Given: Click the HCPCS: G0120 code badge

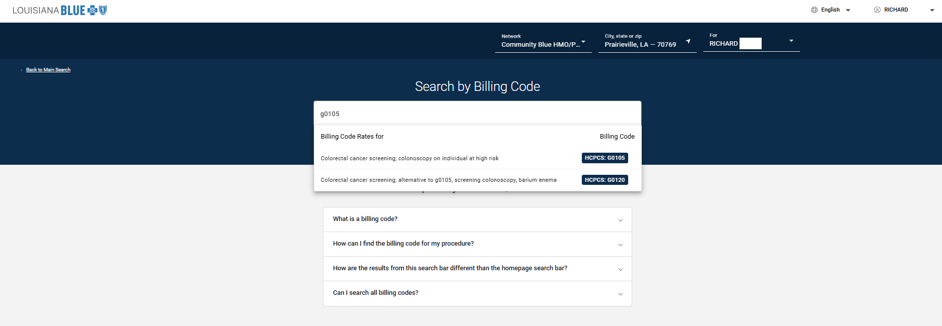Looking at the screenshot, I should tap(604, 180).
